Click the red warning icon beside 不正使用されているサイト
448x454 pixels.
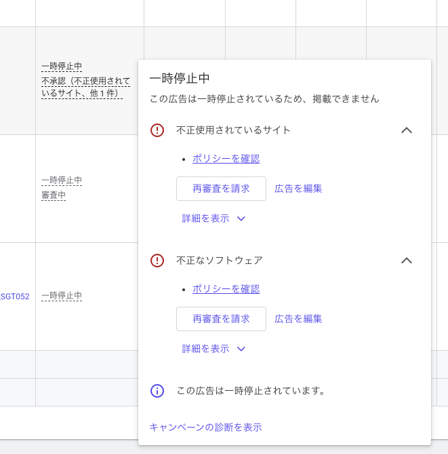157,130
